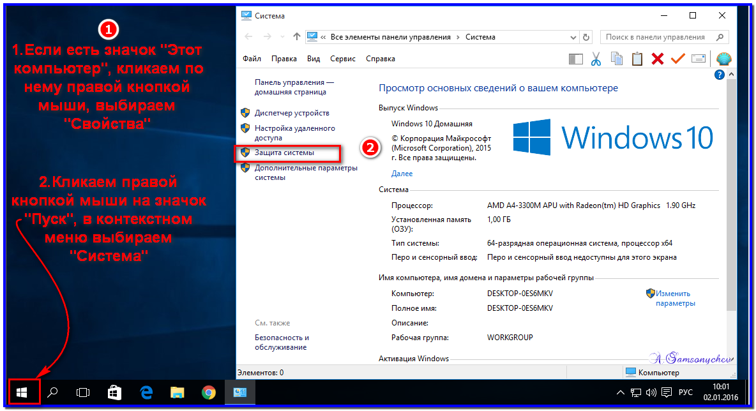The height and width of the screenshot is (411, 756).
Task: Open Настройка удаленного доступа link
Action: tap(294, 133)
